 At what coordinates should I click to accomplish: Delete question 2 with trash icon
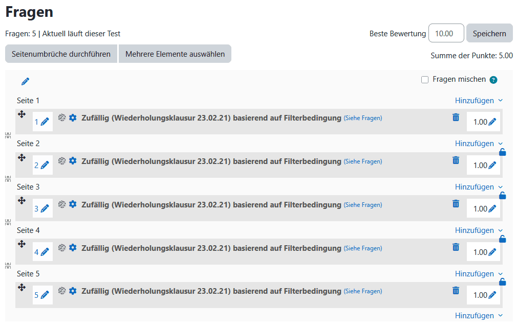456,160
